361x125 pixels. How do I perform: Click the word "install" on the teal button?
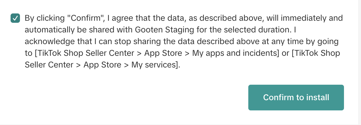(x=317, y=98)
